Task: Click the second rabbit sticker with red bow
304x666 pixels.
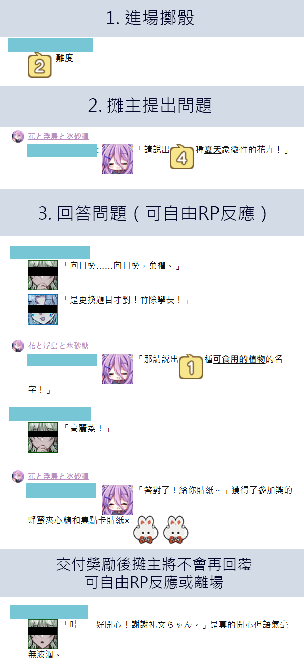Action: tap(175, 529)
